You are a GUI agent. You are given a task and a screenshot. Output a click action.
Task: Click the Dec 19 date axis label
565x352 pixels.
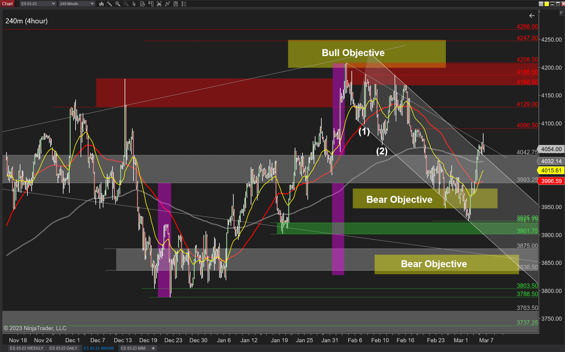148,340
